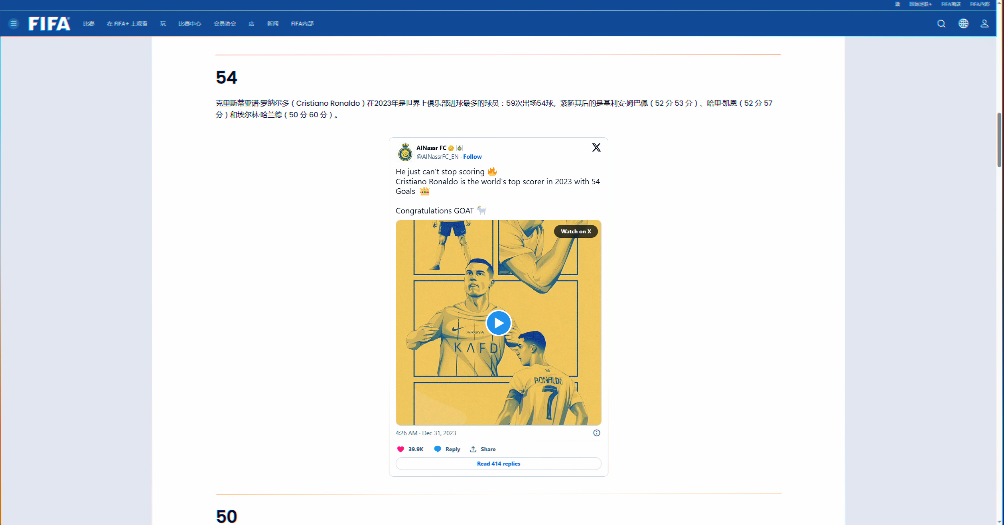
Task: Click Follow link for AlNassr FC
Action: [x=472, y=157]
